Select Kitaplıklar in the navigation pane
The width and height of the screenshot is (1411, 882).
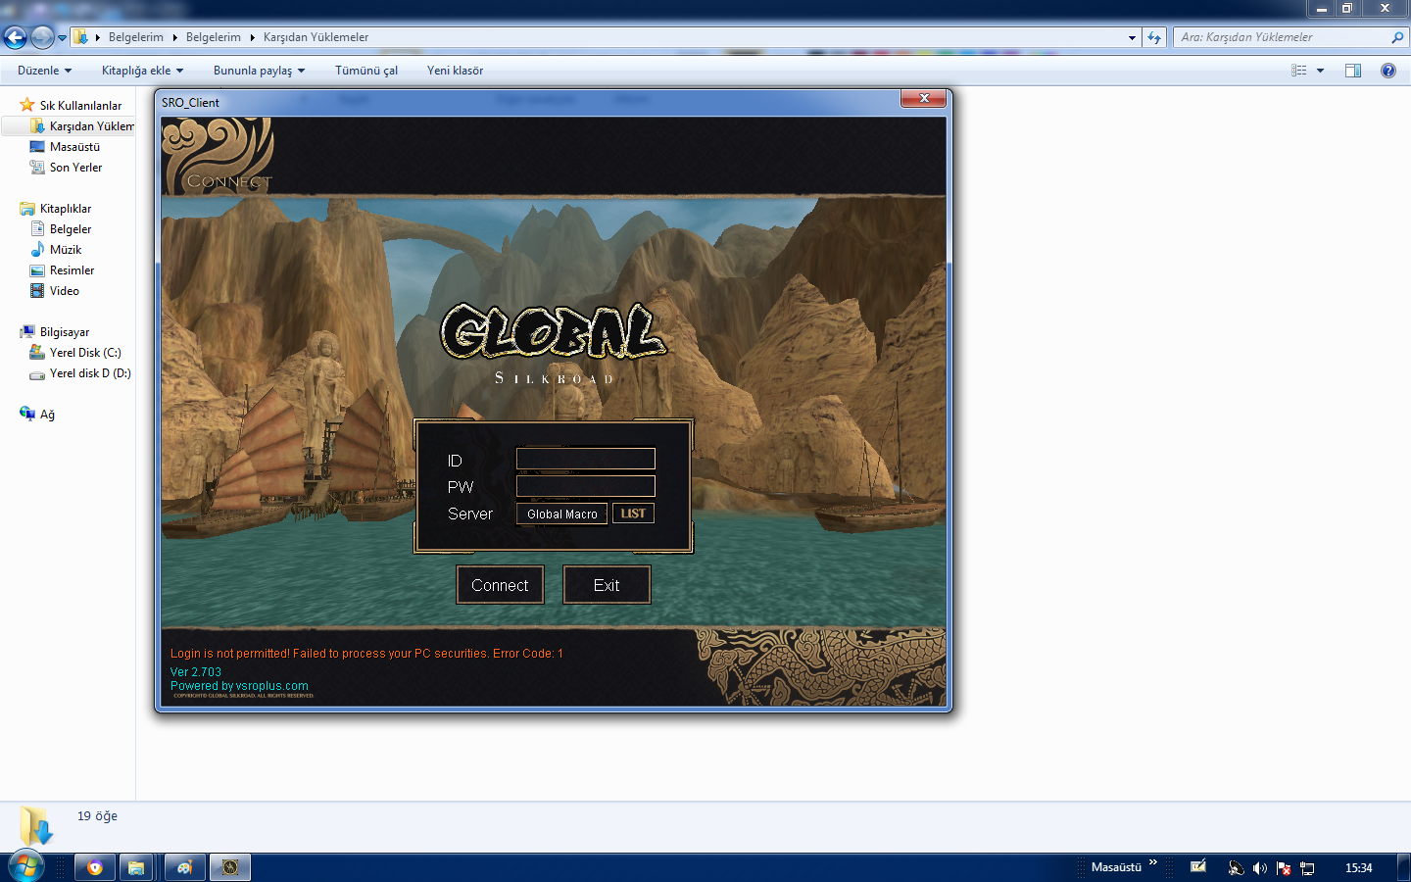tap(66, 209)
